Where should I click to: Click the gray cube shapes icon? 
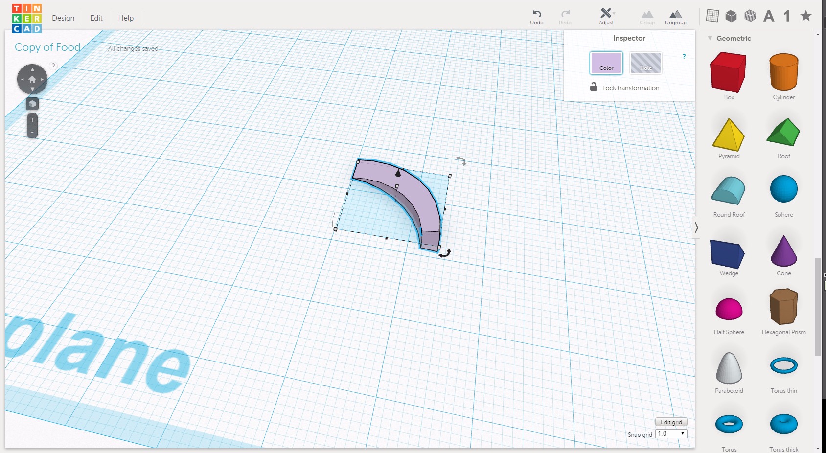tap(731, 16)
